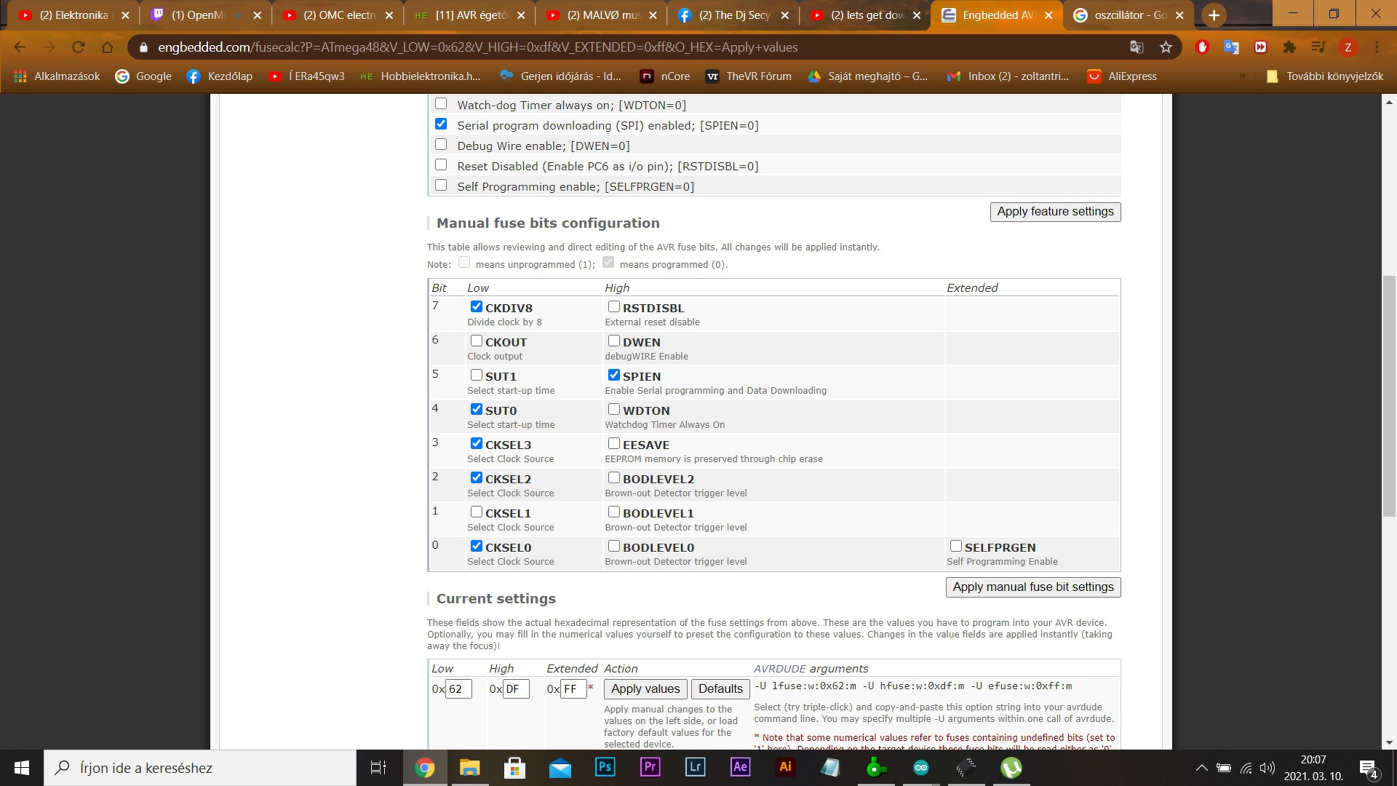Click the Chrome reload page icon
Image resolution: width=1397 pixels, height=786 pixels.
coord(78,47)
